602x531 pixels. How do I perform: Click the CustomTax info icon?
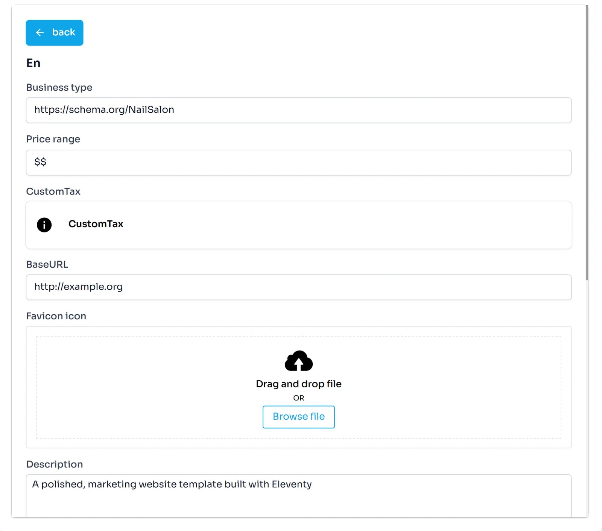click(44, 225)
